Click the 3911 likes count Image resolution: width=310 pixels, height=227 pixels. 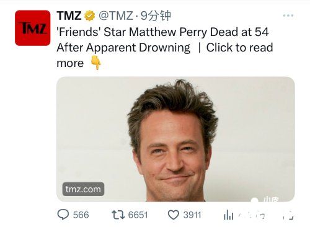(192, 215)
